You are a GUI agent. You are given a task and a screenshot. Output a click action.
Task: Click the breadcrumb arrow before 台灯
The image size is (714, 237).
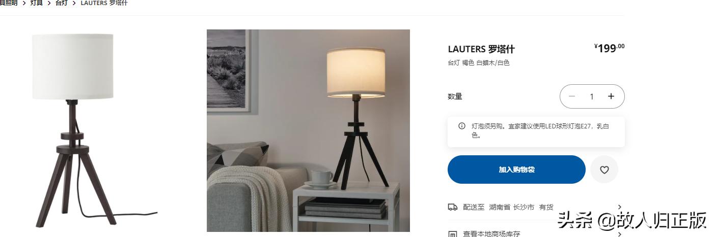49,3
